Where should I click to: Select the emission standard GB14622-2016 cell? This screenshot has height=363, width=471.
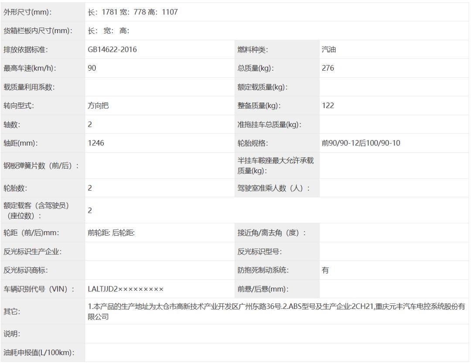pyautogui.click(x=112, y=50)
